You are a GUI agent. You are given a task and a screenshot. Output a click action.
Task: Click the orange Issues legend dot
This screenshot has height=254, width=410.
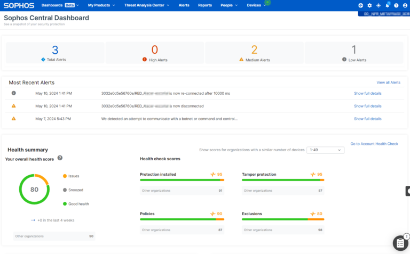65,176
